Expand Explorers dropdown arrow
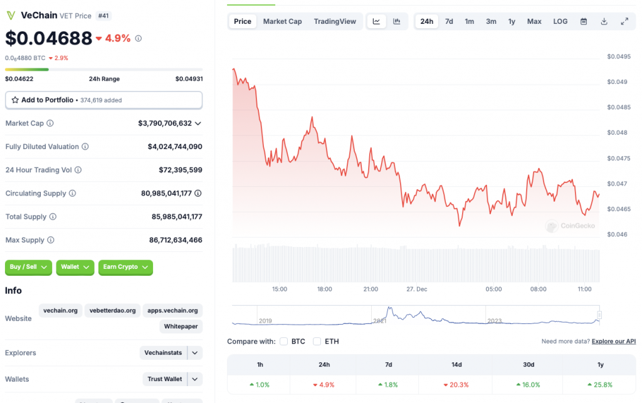Image resolution: width=642 pixels, height=403 pixels. coord(195,353)
